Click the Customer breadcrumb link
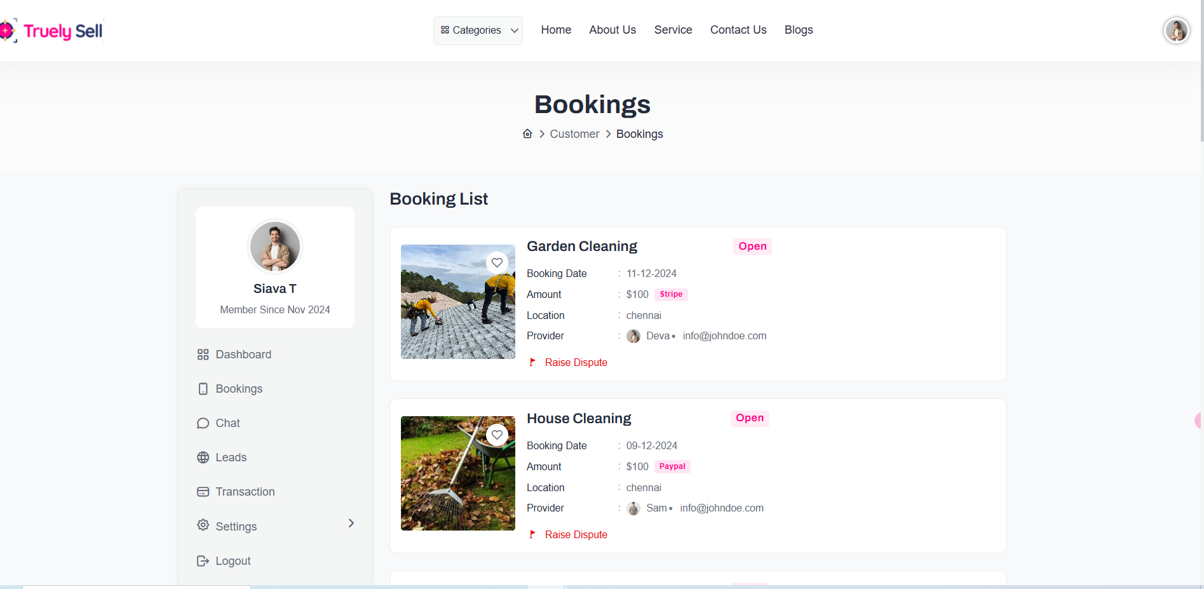Viewport: 1204px width, 589px height. pyautogui.click(x=574, y=134)
